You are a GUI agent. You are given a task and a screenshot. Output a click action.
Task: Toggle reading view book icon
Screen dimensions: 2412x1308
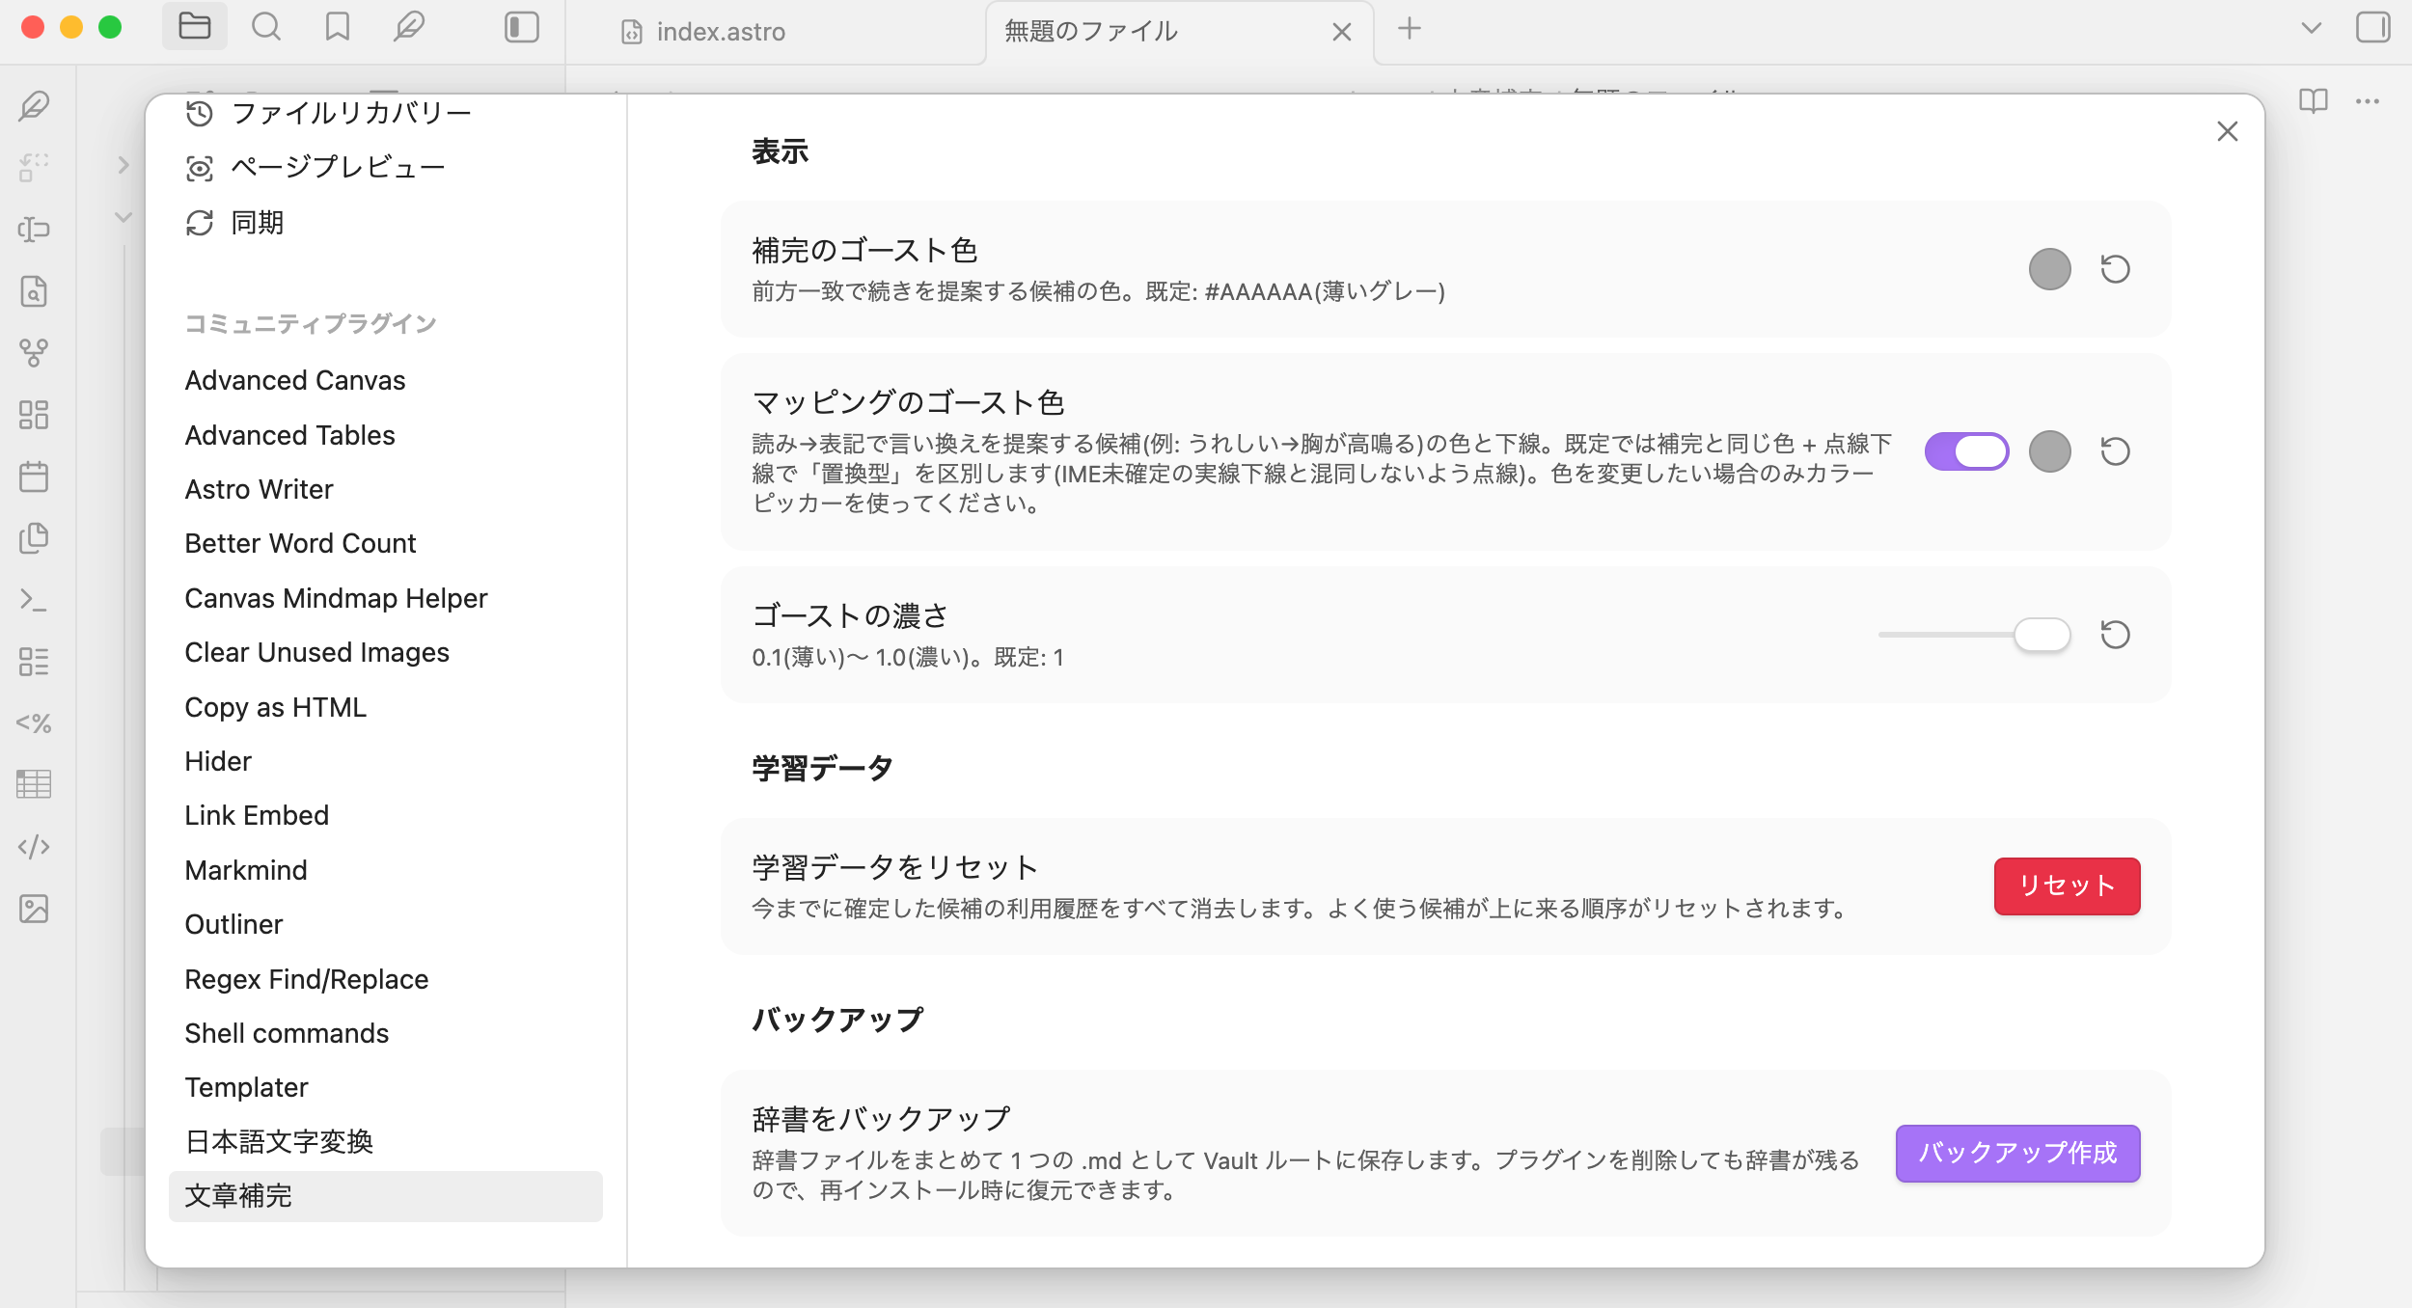pyautogui.click(x=2313, y=100)
